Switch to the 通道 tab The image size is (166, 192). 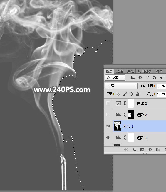pyautogui.click(x=119, y=71)
